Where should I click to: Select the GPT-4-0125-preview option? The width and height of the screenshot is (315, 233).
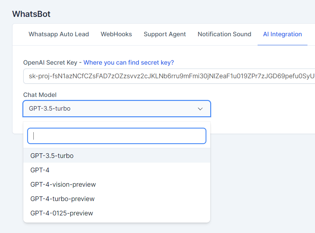click(x=62, y=213)
